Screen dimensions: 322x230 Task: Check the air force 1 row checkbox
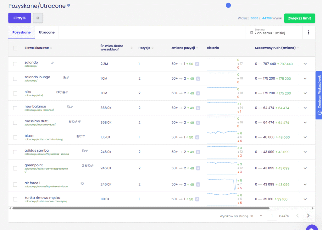[15, 185]
